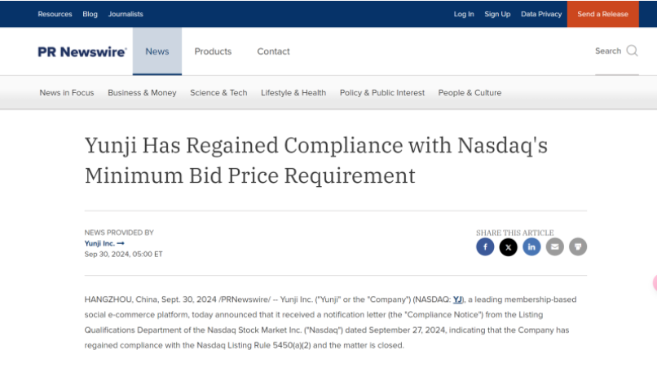Share article on Facebook
Image resolution: width=657 pixels, height=368 pixels.
485,246
